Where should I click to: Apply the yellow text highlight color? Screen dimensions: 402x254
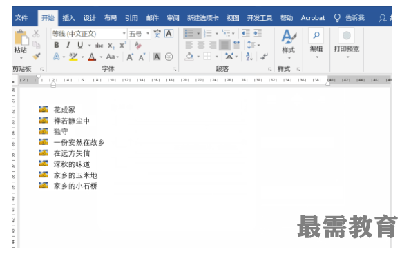[x=74, y=57]
